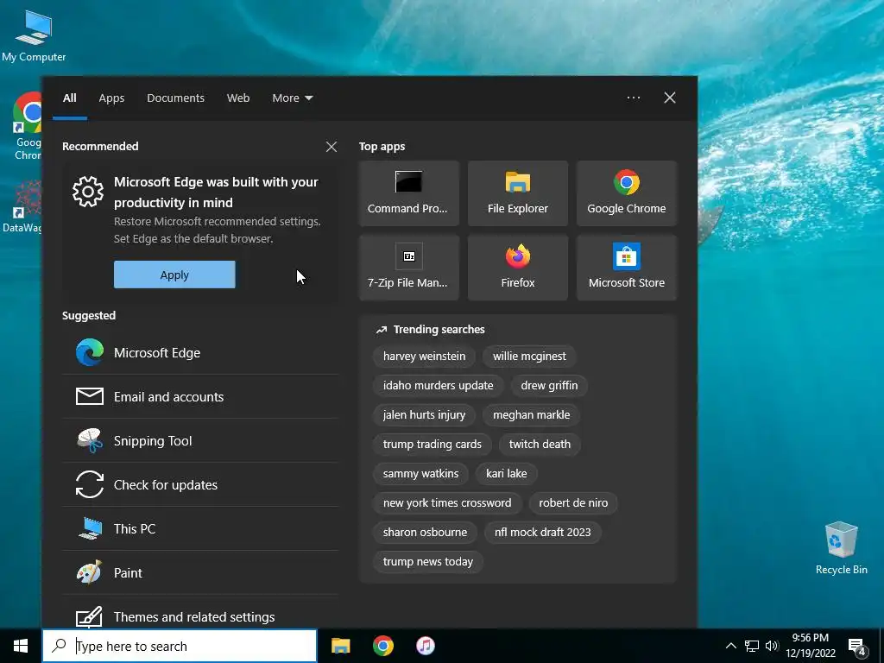The width and height of the screenshot is (884, 663).
Task: Search trending 'sammy watkins'
Action: [x=421, y=474]
